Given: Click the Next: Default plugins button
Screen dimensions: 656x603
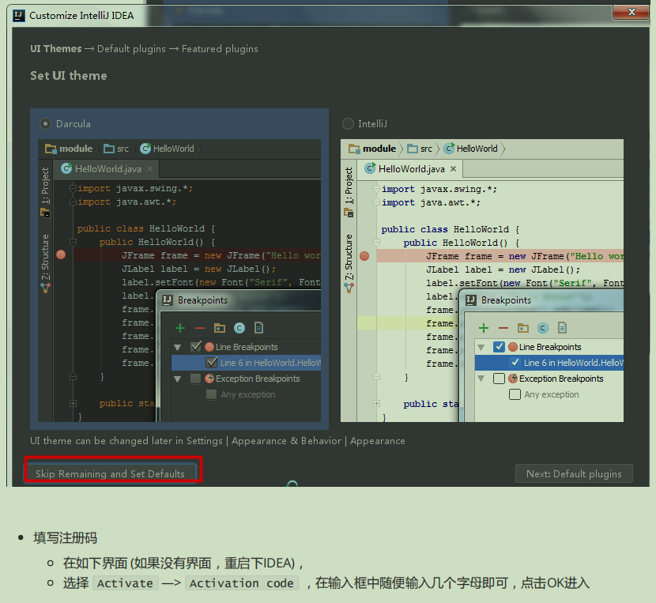Looking at the screenshot, I should point(574,473).
